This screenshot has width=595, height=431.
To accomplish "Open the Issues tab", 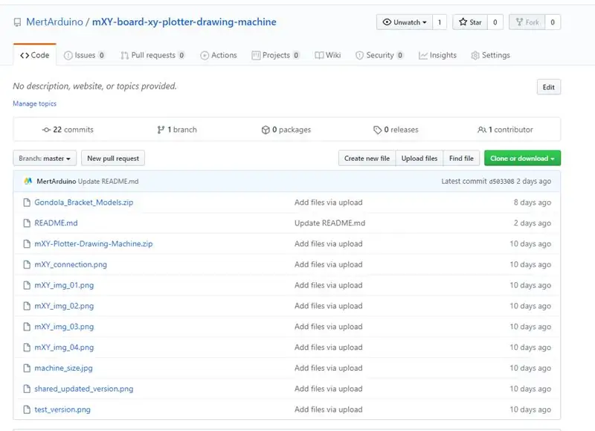I will (84, 55).
